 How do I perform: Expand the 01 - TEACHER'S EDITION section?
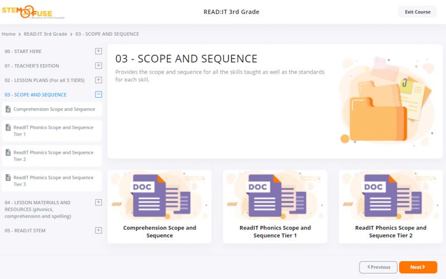tap(99, 66)
